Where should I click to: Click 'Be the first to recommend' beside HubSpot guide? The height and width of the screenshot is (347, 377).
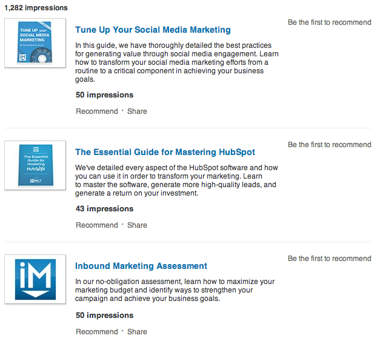pyautogui.click(x=329, y=145)
